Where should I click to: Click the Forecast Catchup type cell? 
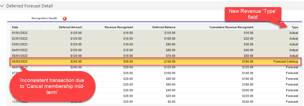coord(286,61)
